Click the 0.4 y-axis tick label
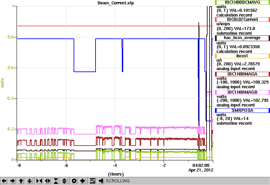 (x=10, y=98)
